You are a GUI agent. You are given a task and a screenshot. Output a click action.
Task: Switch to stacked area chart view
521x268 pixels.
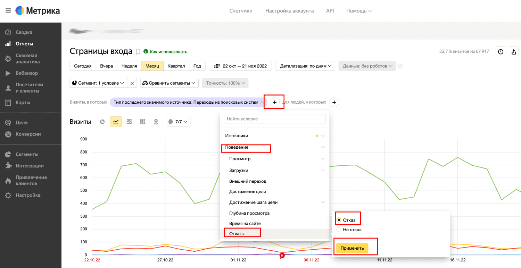pos(129,122)
